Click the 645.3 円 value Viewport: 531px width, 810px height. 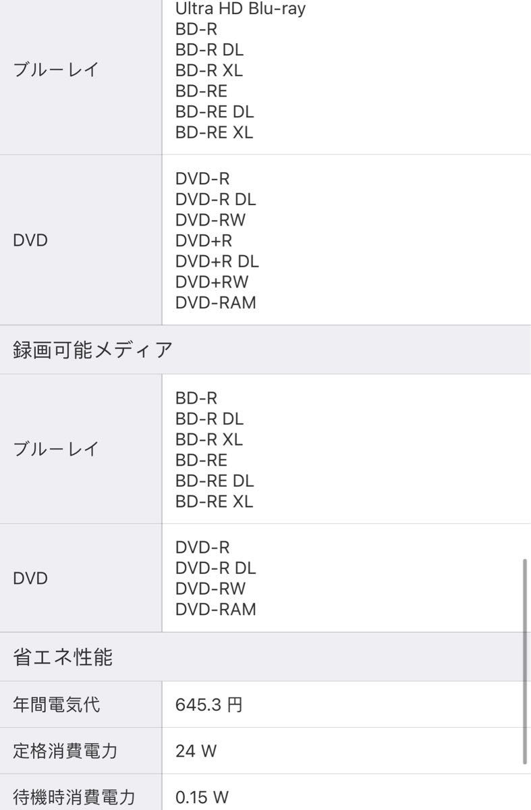(208, 705)
